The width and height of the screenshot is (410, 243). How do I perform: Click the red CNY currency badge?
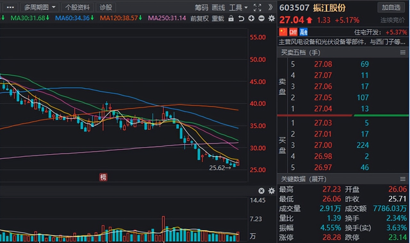(293, 32)
